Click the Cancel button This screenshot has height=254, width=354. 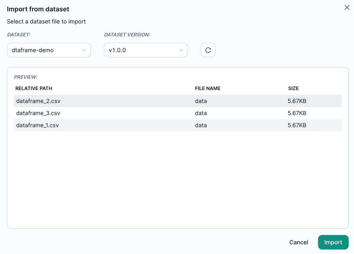[x=299, y=242]
